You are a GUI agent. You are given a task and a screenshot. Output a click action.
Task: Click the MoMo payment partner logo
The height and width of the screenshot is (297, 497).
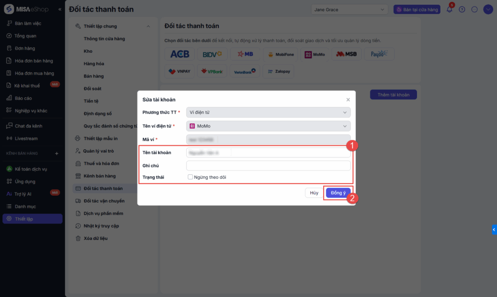(315, 54)
